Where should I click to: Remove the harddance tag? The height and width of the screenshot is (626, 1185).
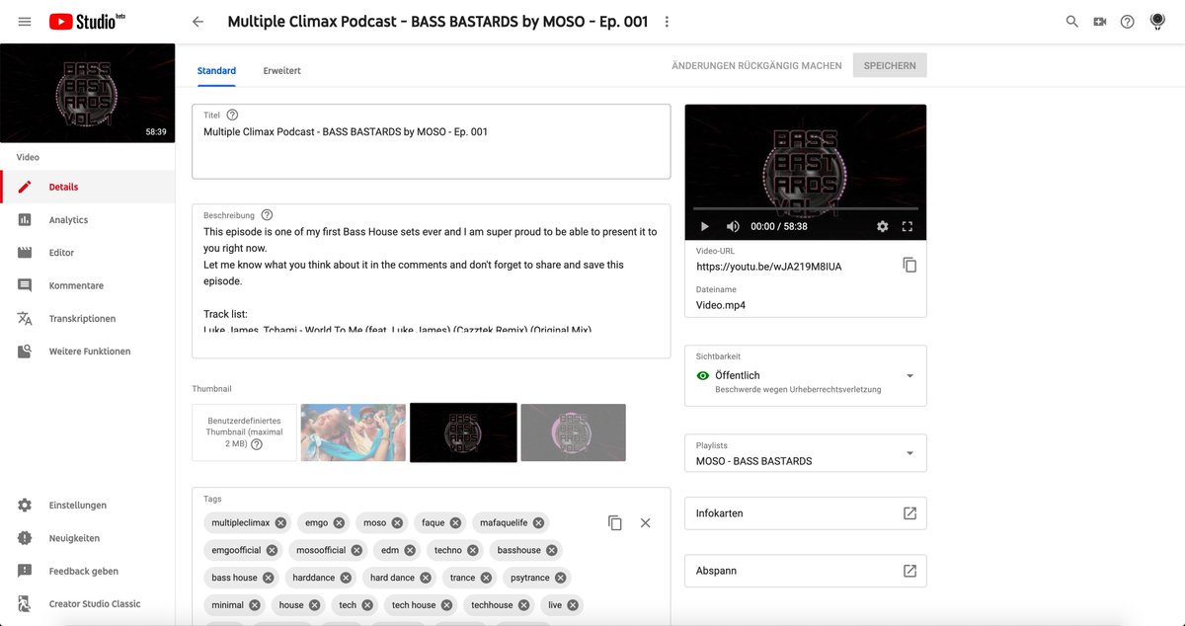pyautogui.click(x=346, y=578)
